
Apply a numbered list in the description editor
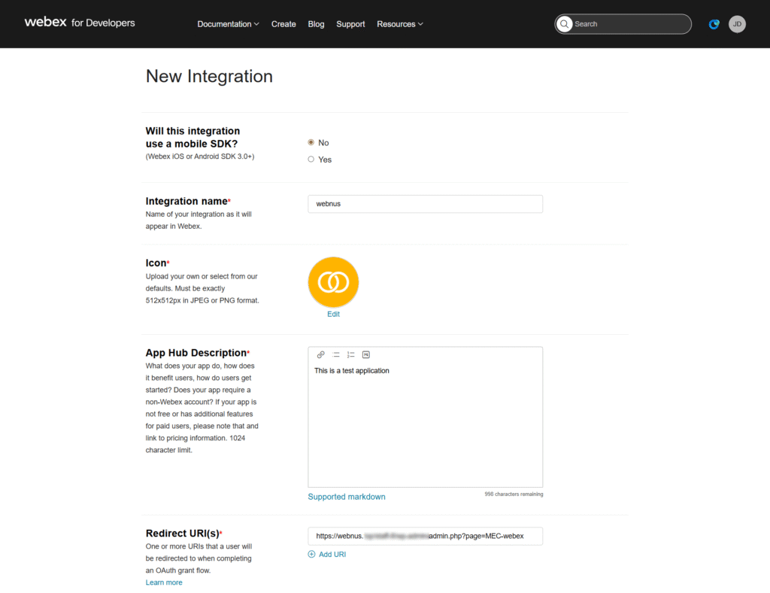350,354
